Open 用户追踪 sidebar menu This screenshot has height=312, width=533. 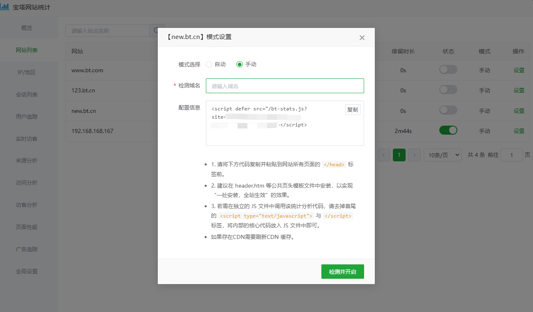point(27,117)
